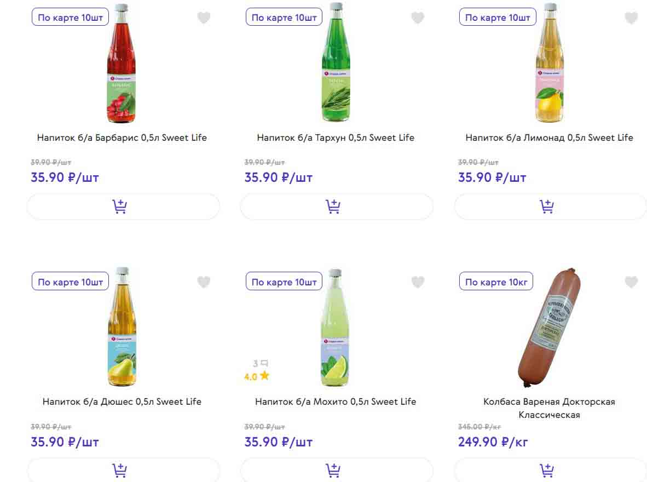This screenshot has width=647, height=482.
Task: Toggle favorite heart on Мохито drink
Action: pyautogui.click(x=418, y=282)
